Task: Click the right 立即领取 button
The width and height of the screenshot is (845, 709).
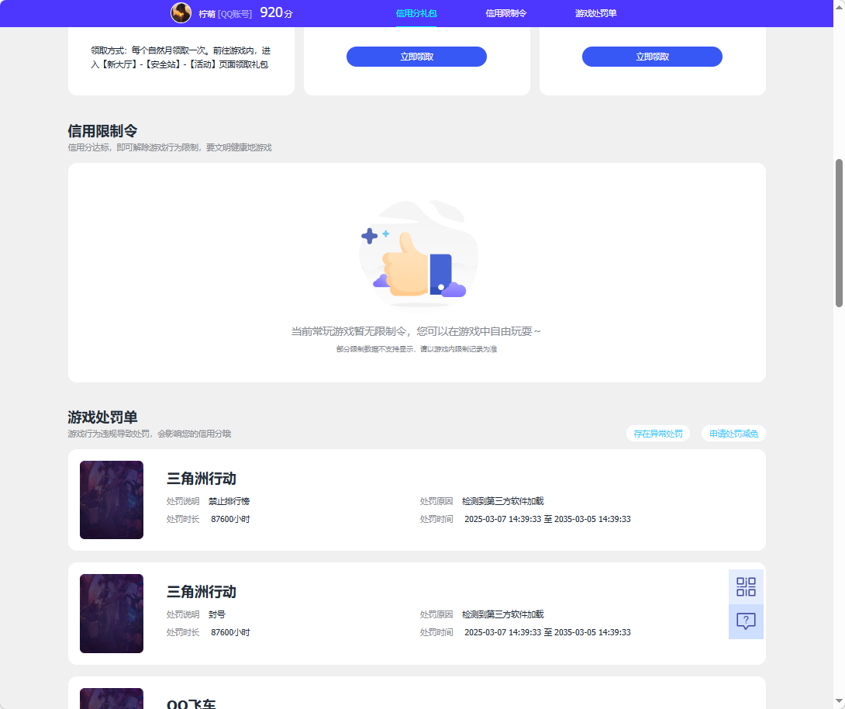Action: (652, 56)
